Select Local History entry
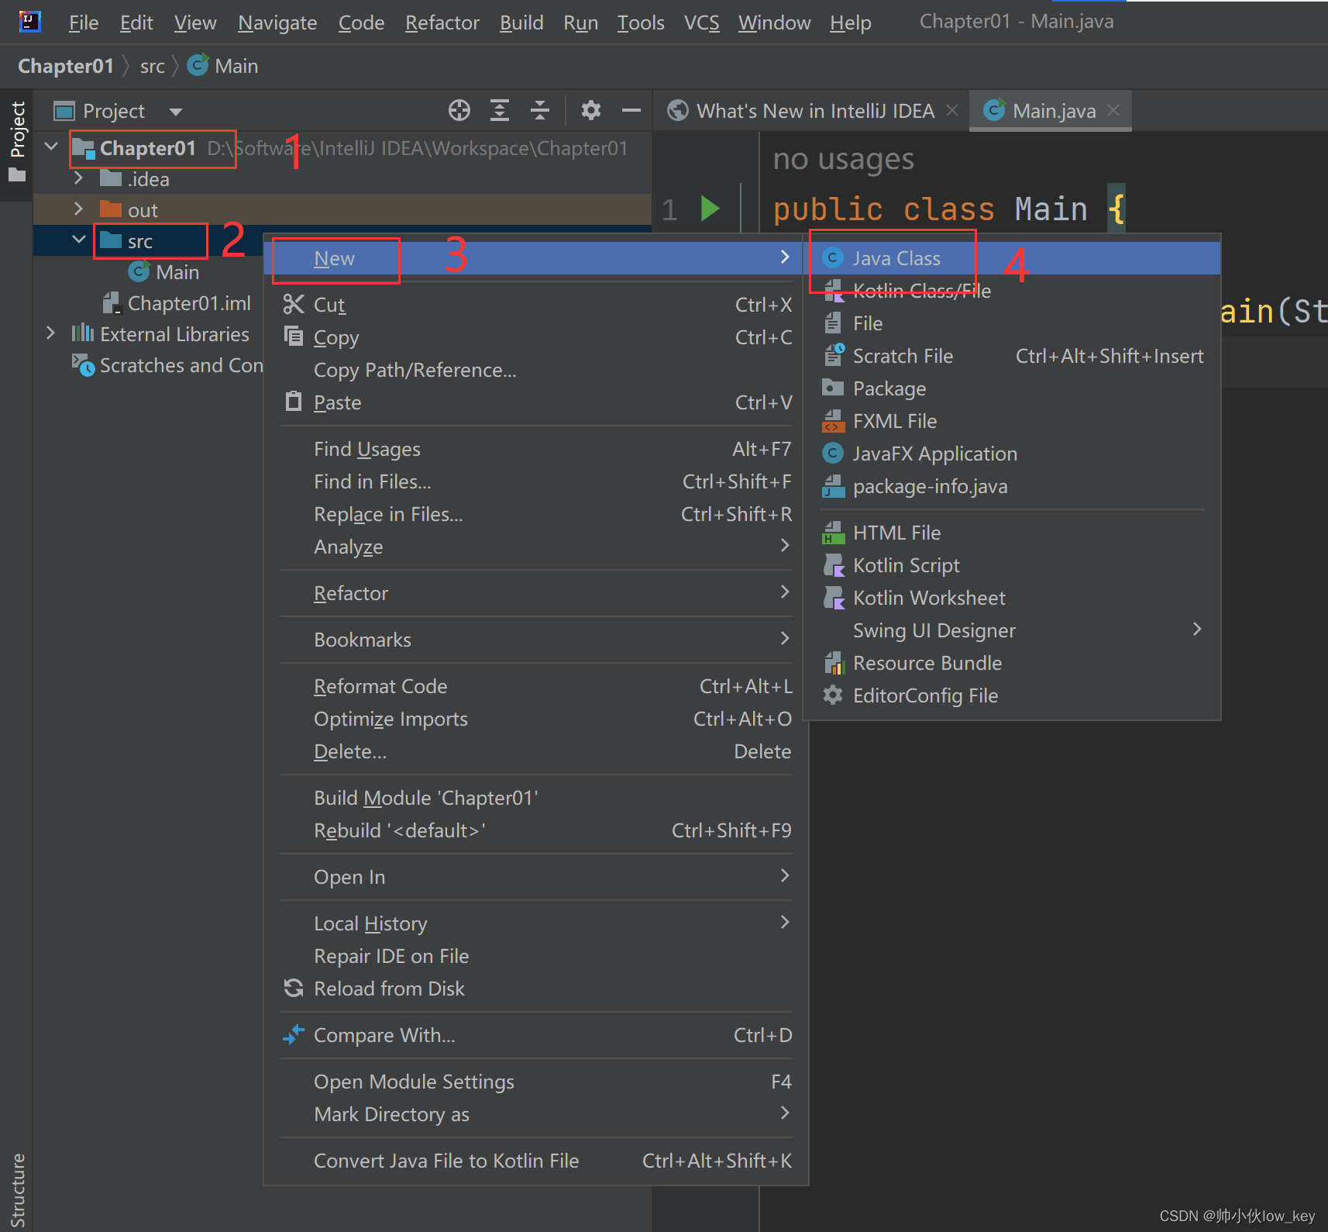 pos(536,923)
